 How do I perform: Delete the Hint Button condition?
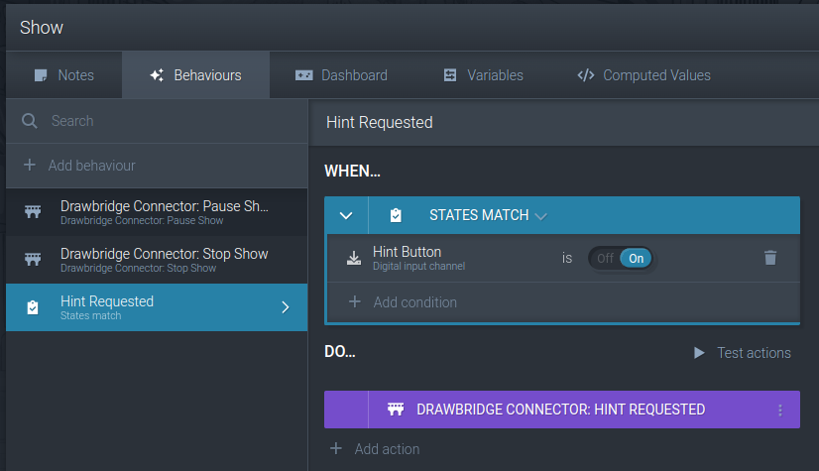[x=770, y=258]
